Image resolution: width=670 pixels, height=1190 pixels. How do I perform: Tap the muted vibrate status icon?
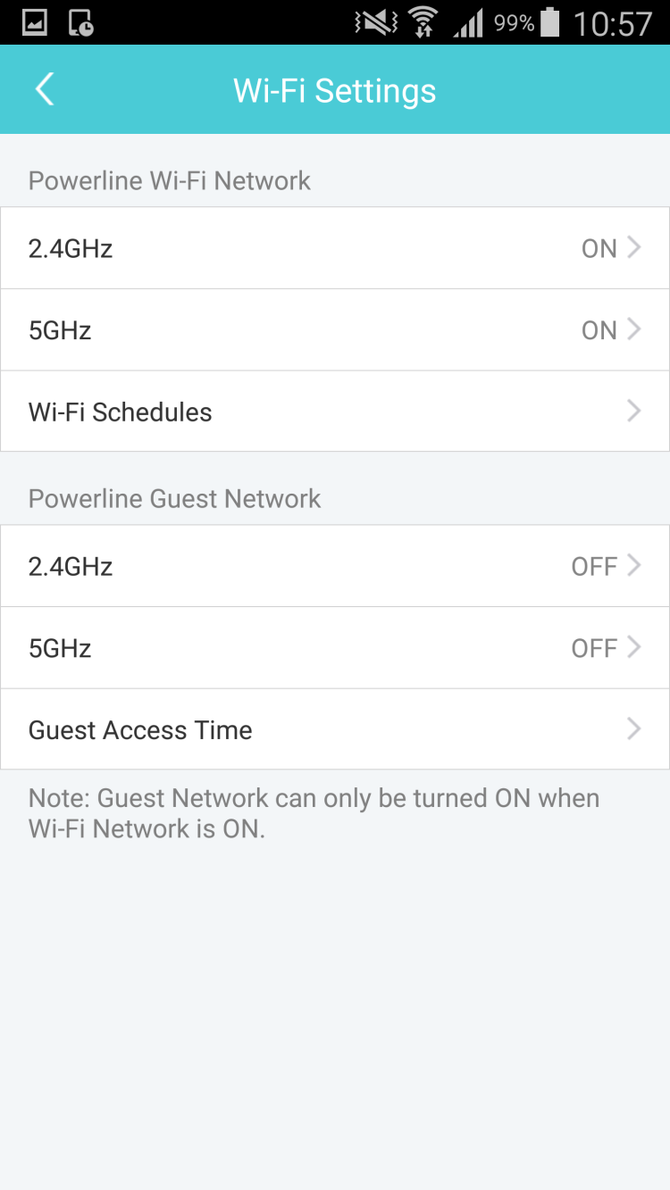pos(375,23)
